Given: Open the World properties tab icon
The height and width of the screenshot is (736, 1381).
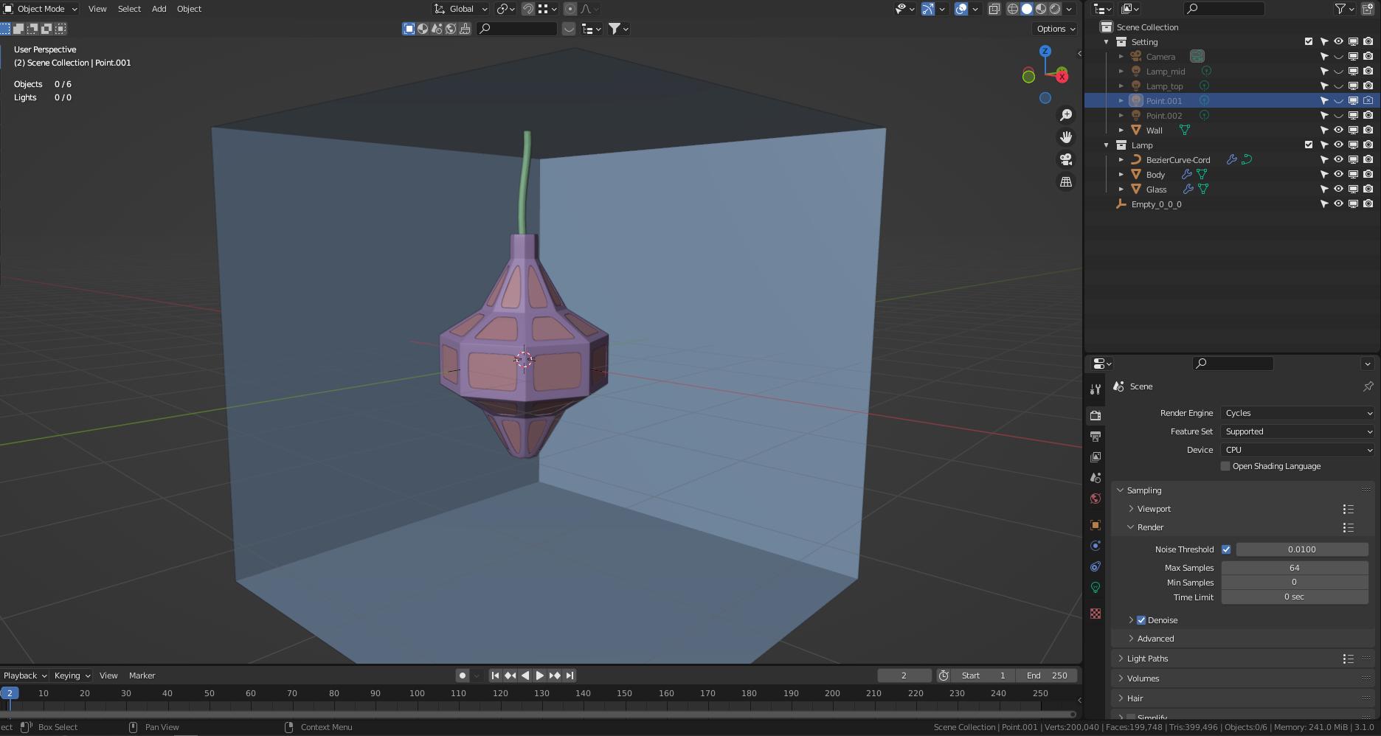Looking at the screenshot, I should pos(1096,499).
